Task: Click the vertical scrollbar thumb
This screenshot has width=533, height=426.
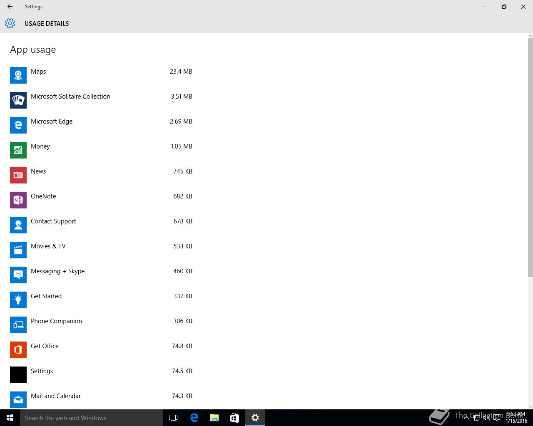Action: click(x=530, y=157)
